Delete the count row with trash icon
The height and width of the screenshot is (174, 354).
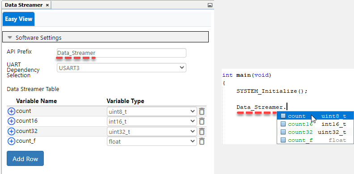(x=202, y=112)
